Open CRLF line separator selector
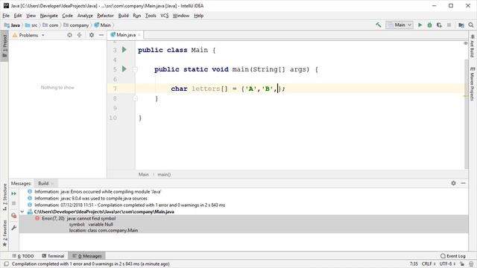The image size is (477, 268). tap(429, 264)
